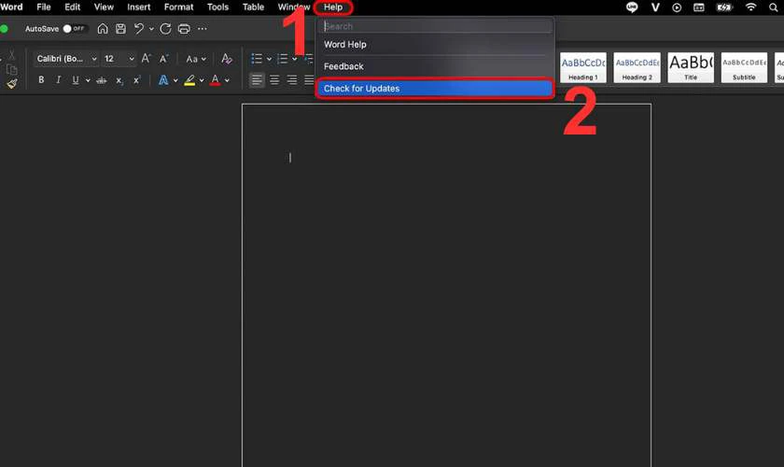The width and height of the screenshot is (784, 467).
Task: Decrease font size with small A icon
Action: click(163, 59)
